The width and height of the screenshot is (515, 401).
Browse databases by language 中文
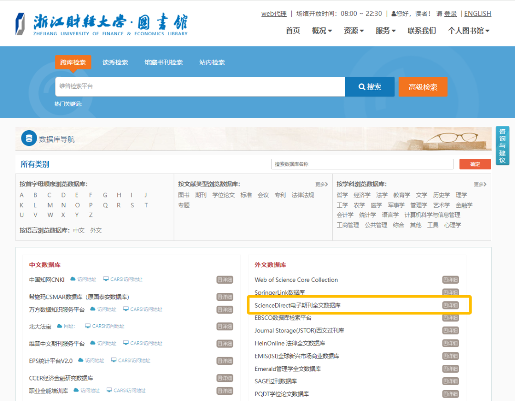79,231
